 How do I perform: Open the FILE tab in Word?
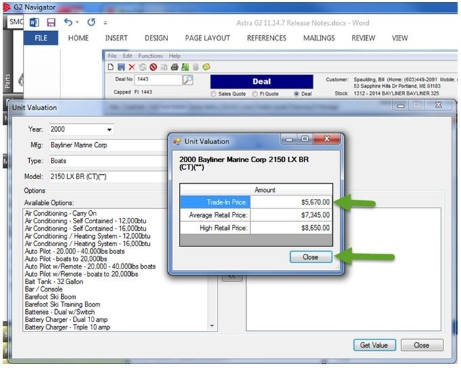click(x=41, y=38)
